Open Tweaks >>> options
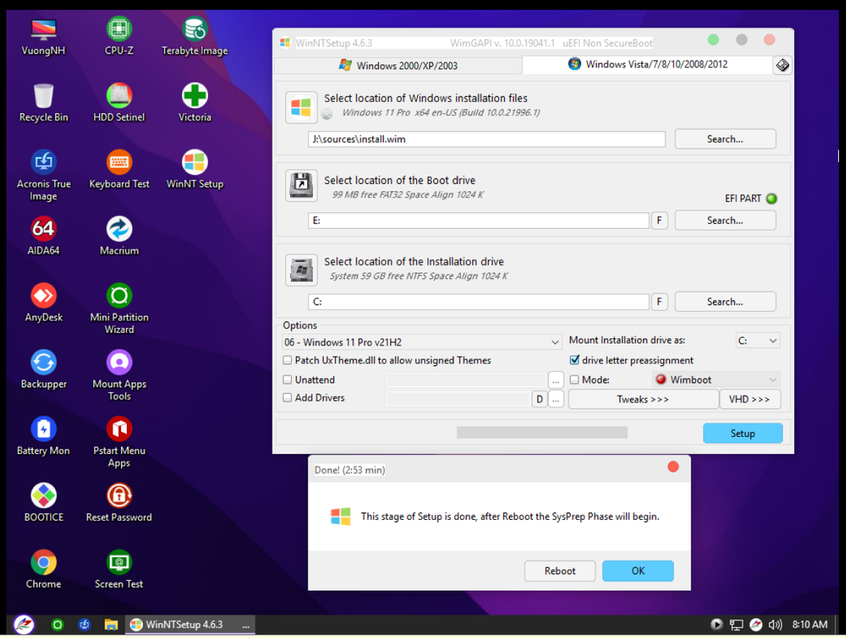The height and width of the screenshot is (638, 846). (643, 400)
